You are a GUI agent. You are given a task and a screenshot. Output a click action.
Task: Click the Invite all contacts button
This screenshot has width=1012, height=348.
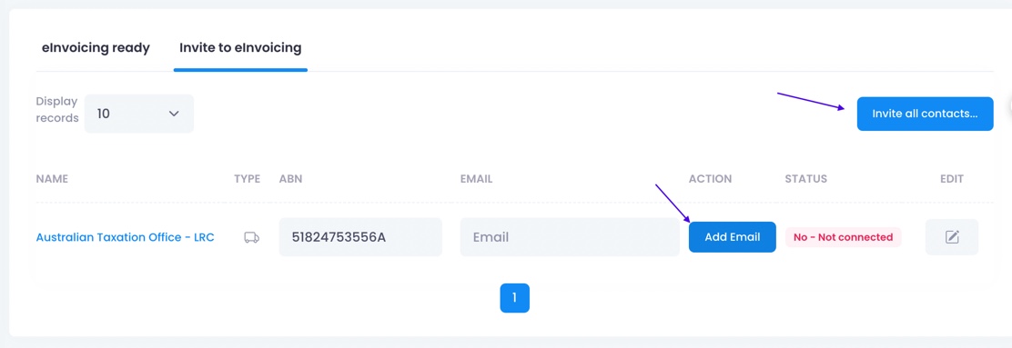925,114
